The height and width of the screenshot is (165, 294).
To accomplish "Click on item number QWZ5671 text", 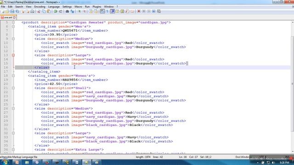I will point(70,31).
